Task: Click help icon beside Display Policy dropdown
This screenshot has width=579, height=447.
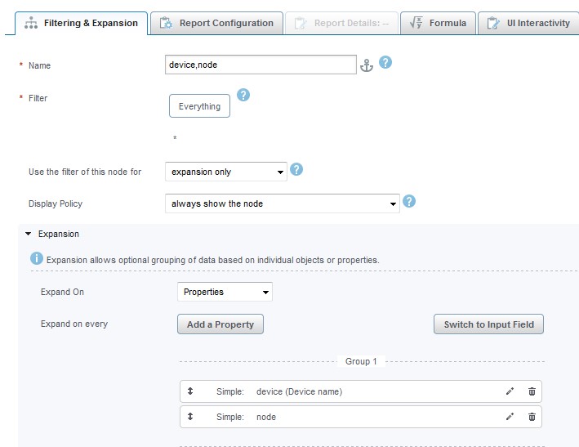Action: [x=410, y=201]
